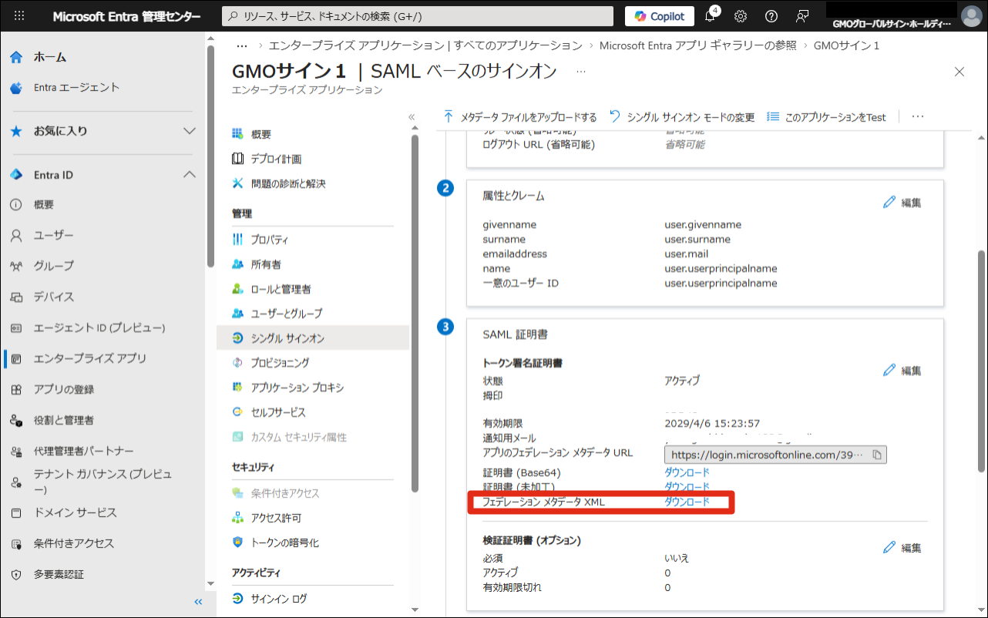Click このアプリケーションをTest
988x618 pixels.
click(x=827, y=117)
